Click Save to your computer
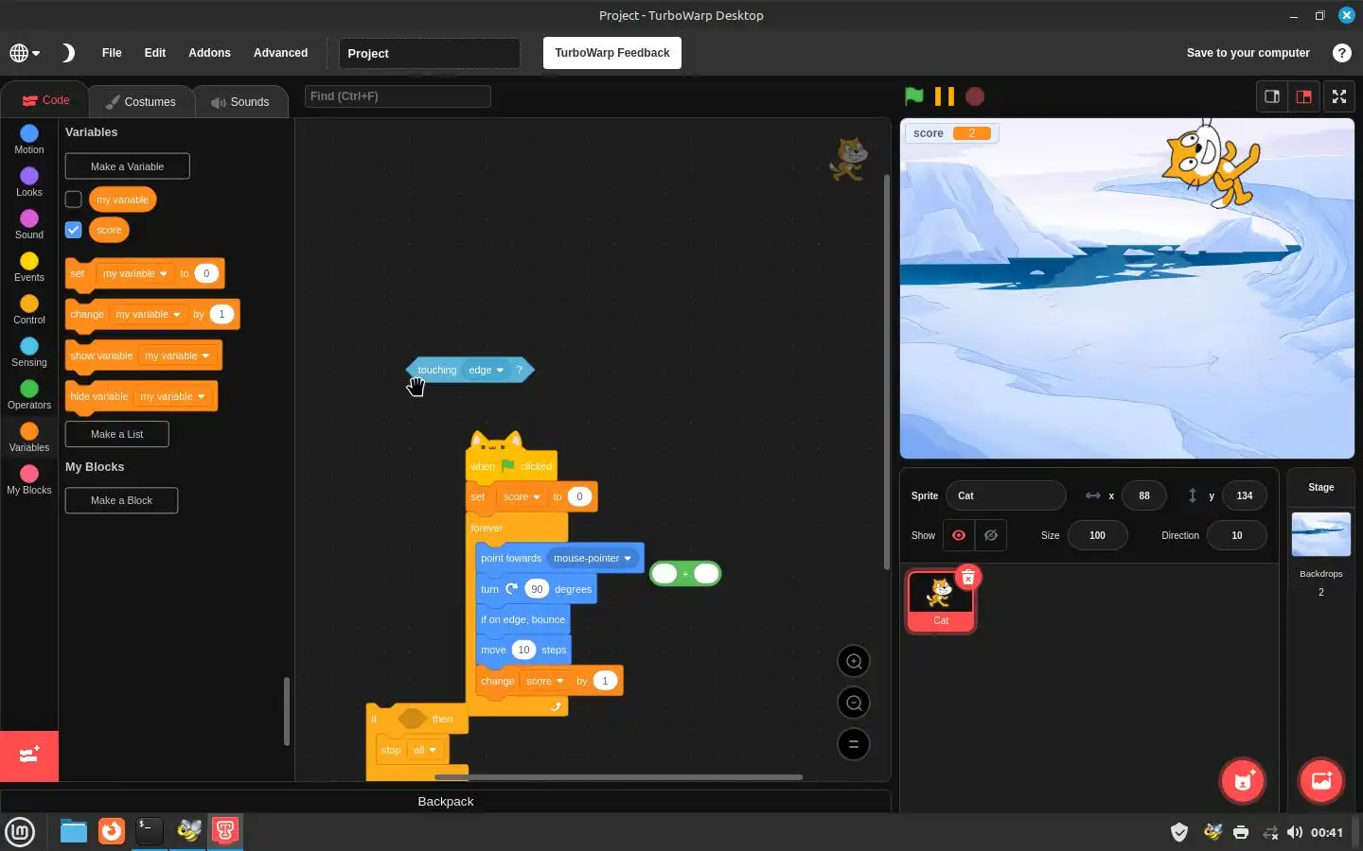Screen dimensions: 1363x851 [1248, 53]
